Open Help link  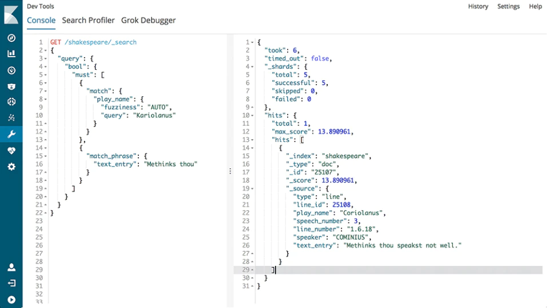[x=535, y=6]
